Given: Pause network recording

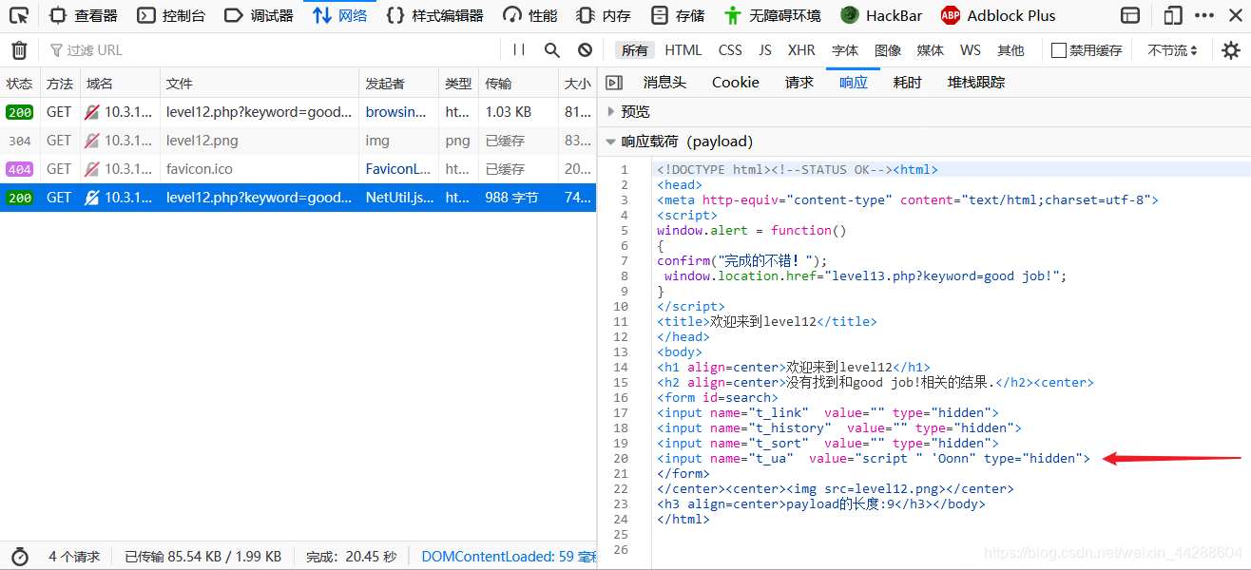Looking at the screenshot, I should [519, 50].
